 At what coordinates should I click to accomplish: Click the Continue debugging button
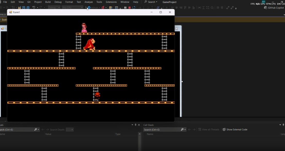pos(92,8)
